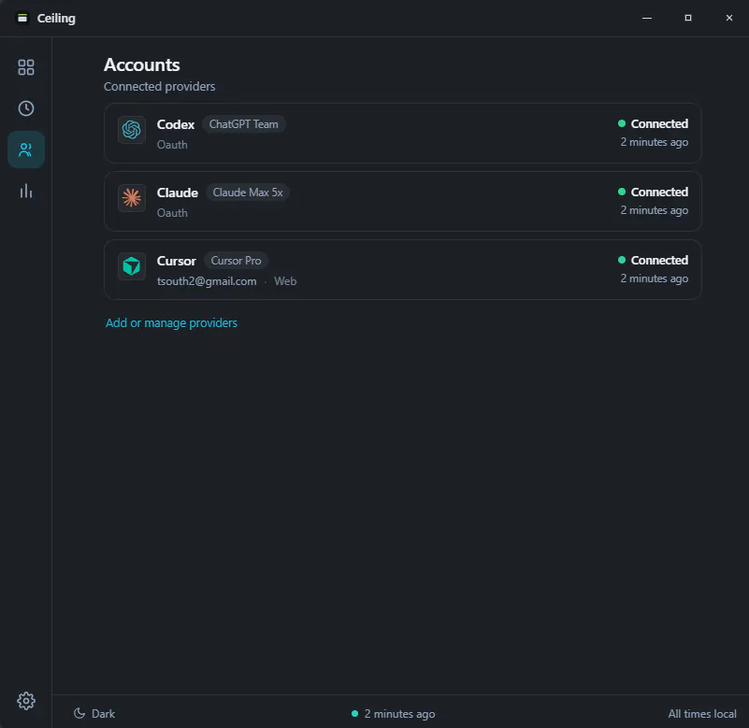Click the tsouth2@gmail.com email on Cursor row

click(207, 281)
